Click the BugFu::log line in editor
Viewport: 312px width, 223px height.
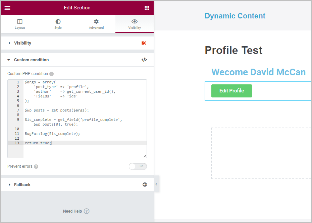click(52, 134)
